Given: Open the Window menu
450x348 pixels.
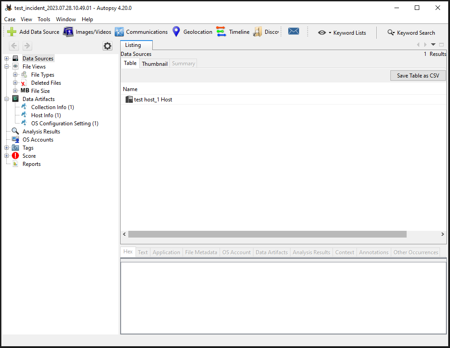Looking at the screenshot, I should pos(66,19).
